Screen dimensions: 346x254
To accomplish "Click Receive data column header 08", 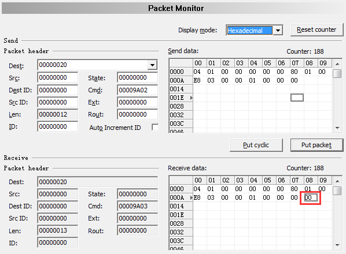I will pos(311,180).
